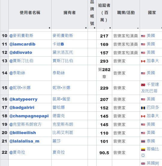
Task: Select follower count 第282章 cell
Action: pos(104,73)
